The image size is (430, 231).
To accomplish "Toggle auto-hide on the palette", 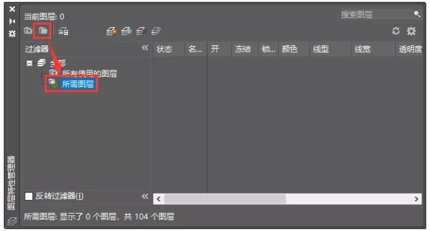I will tap(12, 21).
